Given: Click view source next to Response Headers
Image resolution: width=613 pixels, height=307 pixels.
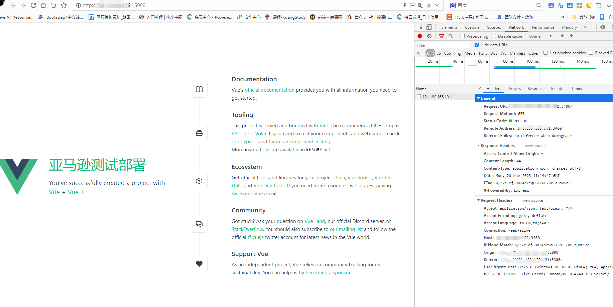Looking at the screenshot, I should [x=535, y=146].
